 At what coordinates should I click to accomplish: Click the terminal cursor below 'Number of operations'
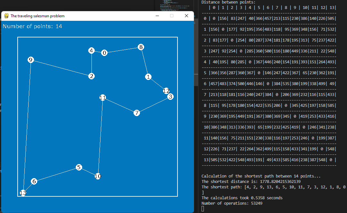point(202,208)
